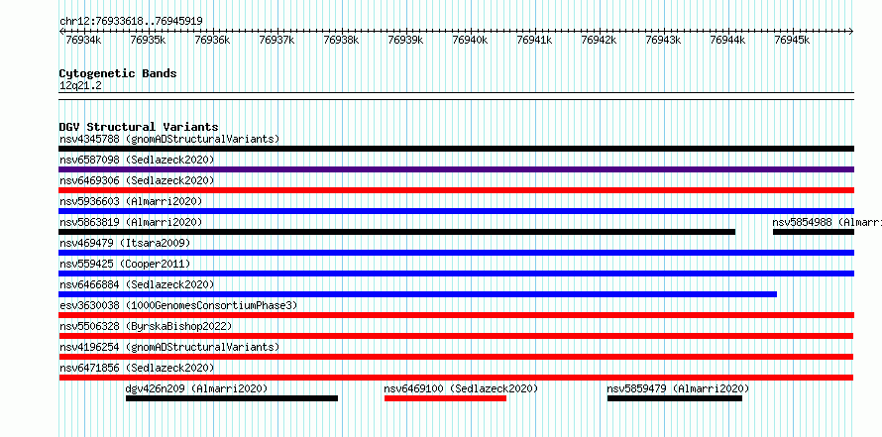Select the red esv3630038 1000Genomes bar
The image size is (882, 437).
tap(456, 315)
